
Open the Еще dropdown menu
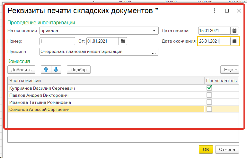[229, 70]
